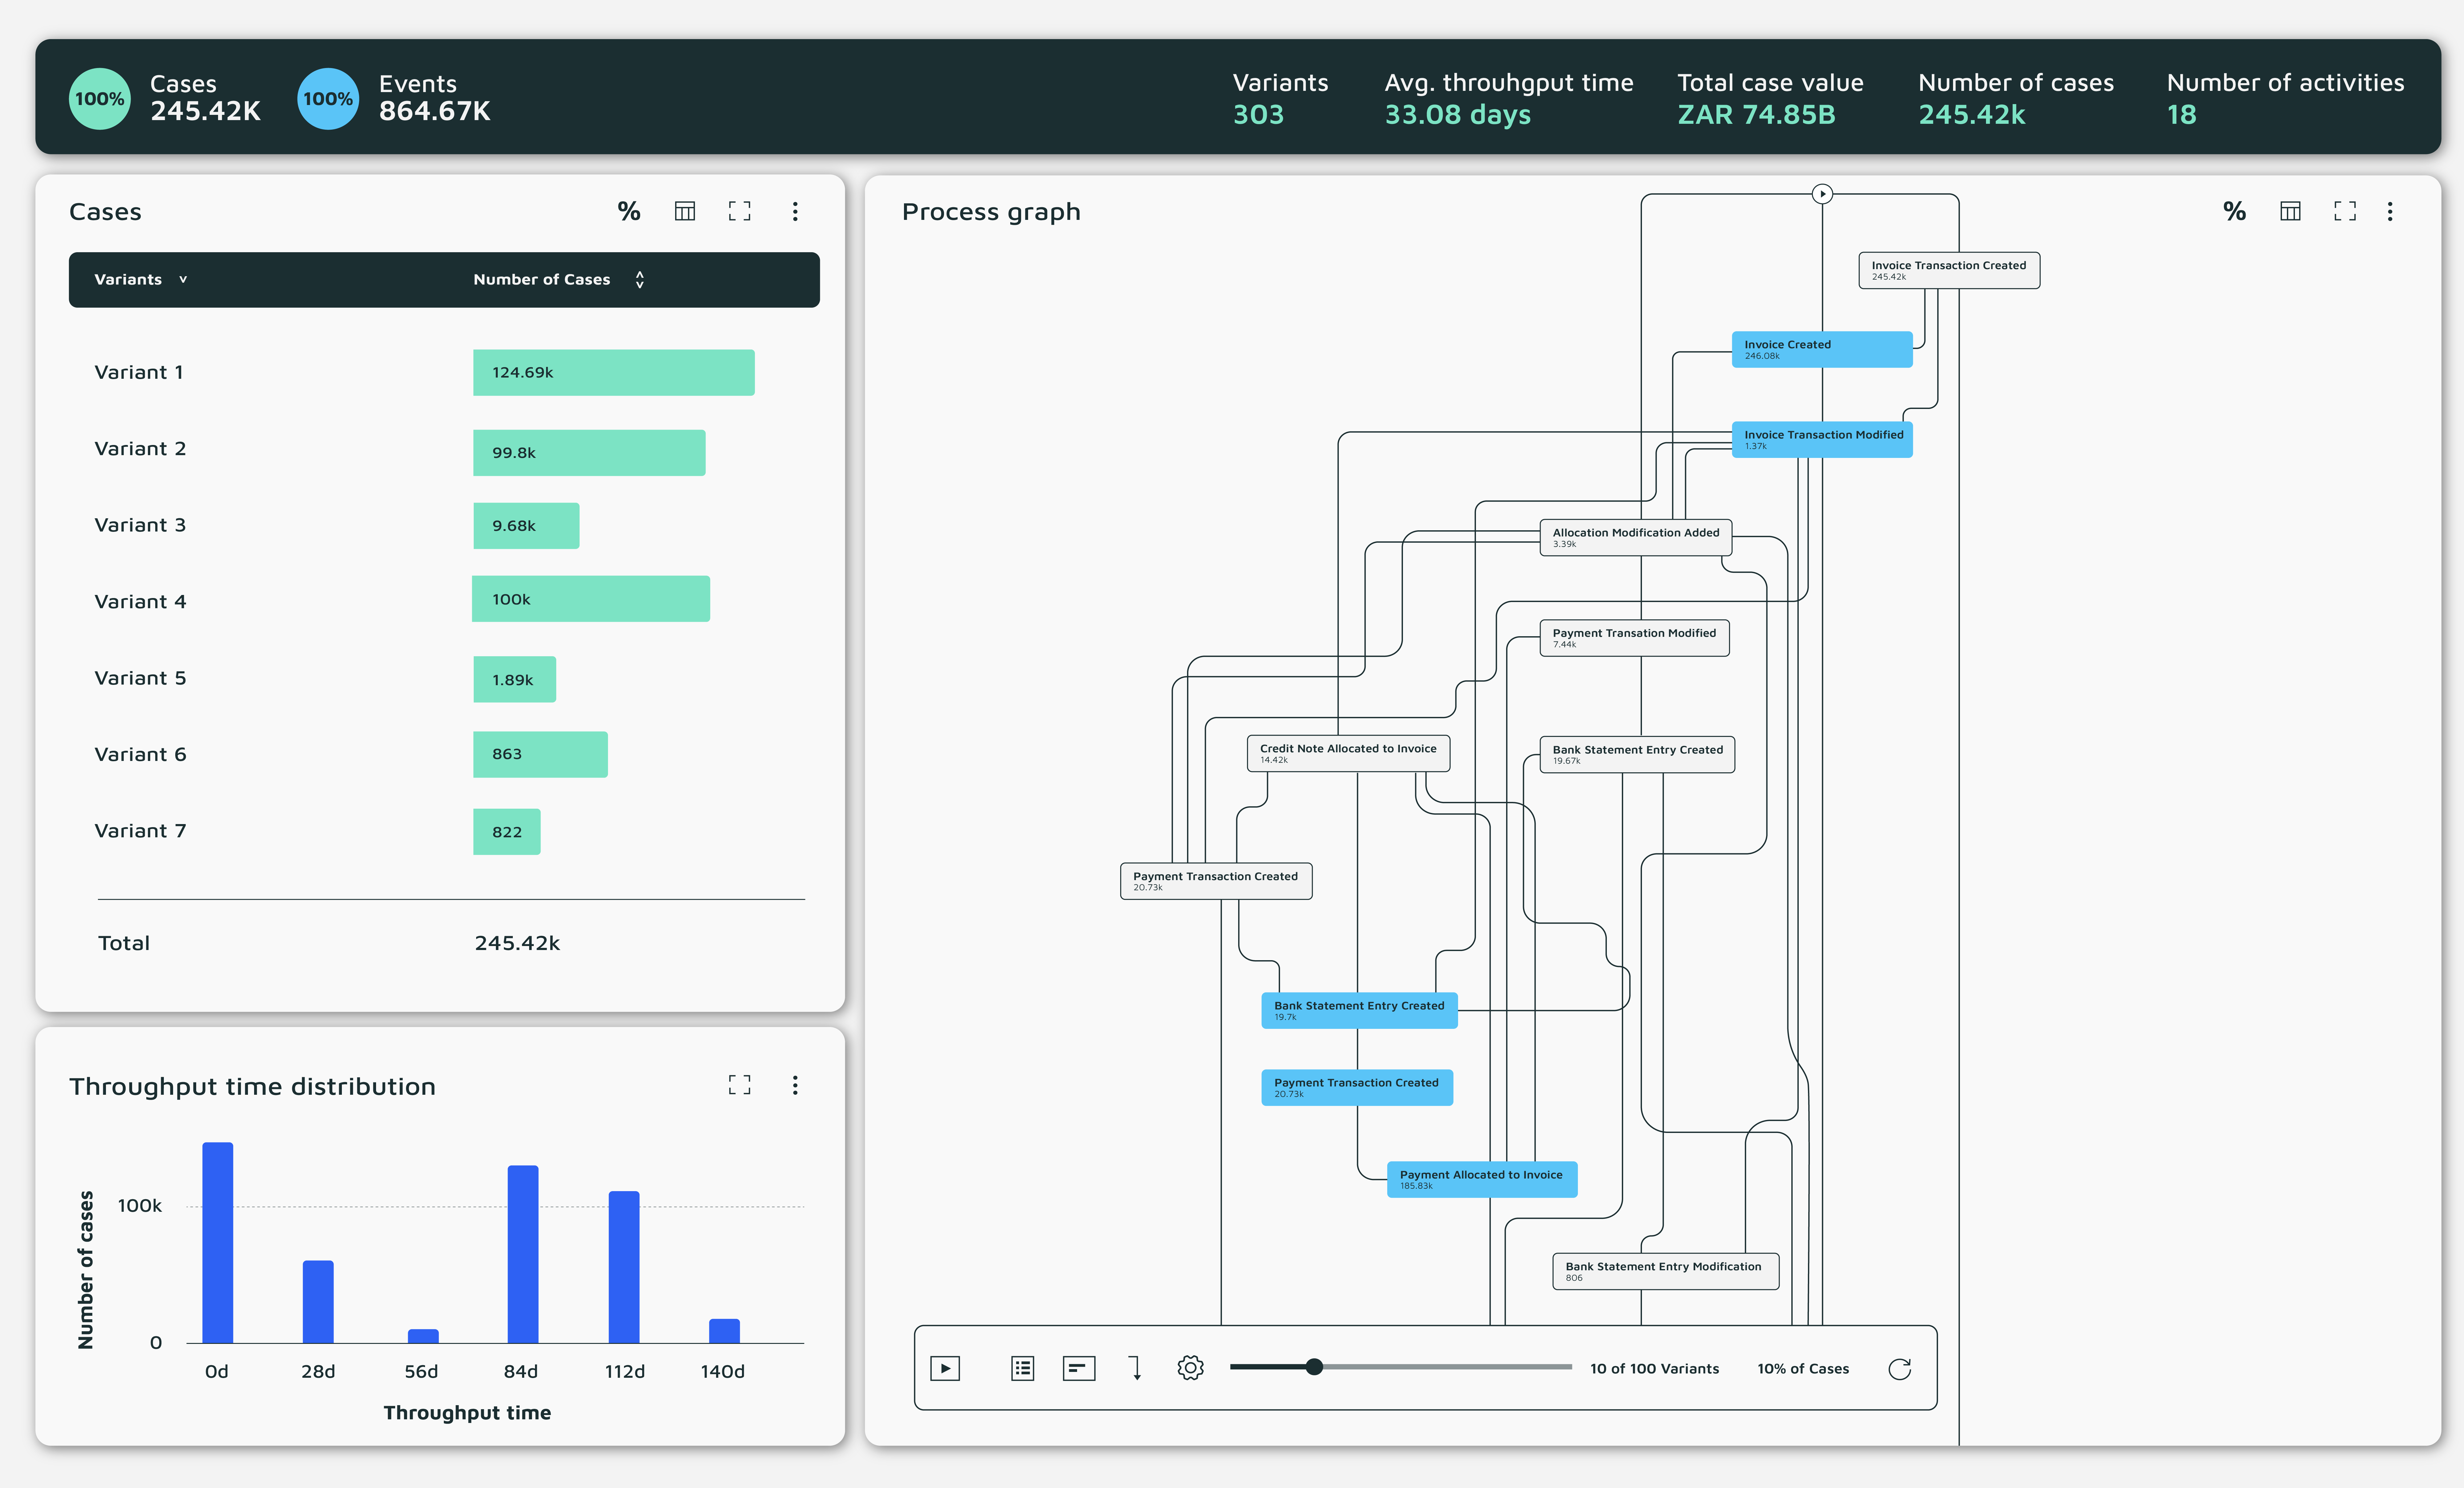Click the Variant 1 row label
The width and height of the screenshot is (2464, 1488).
(139, 372)
